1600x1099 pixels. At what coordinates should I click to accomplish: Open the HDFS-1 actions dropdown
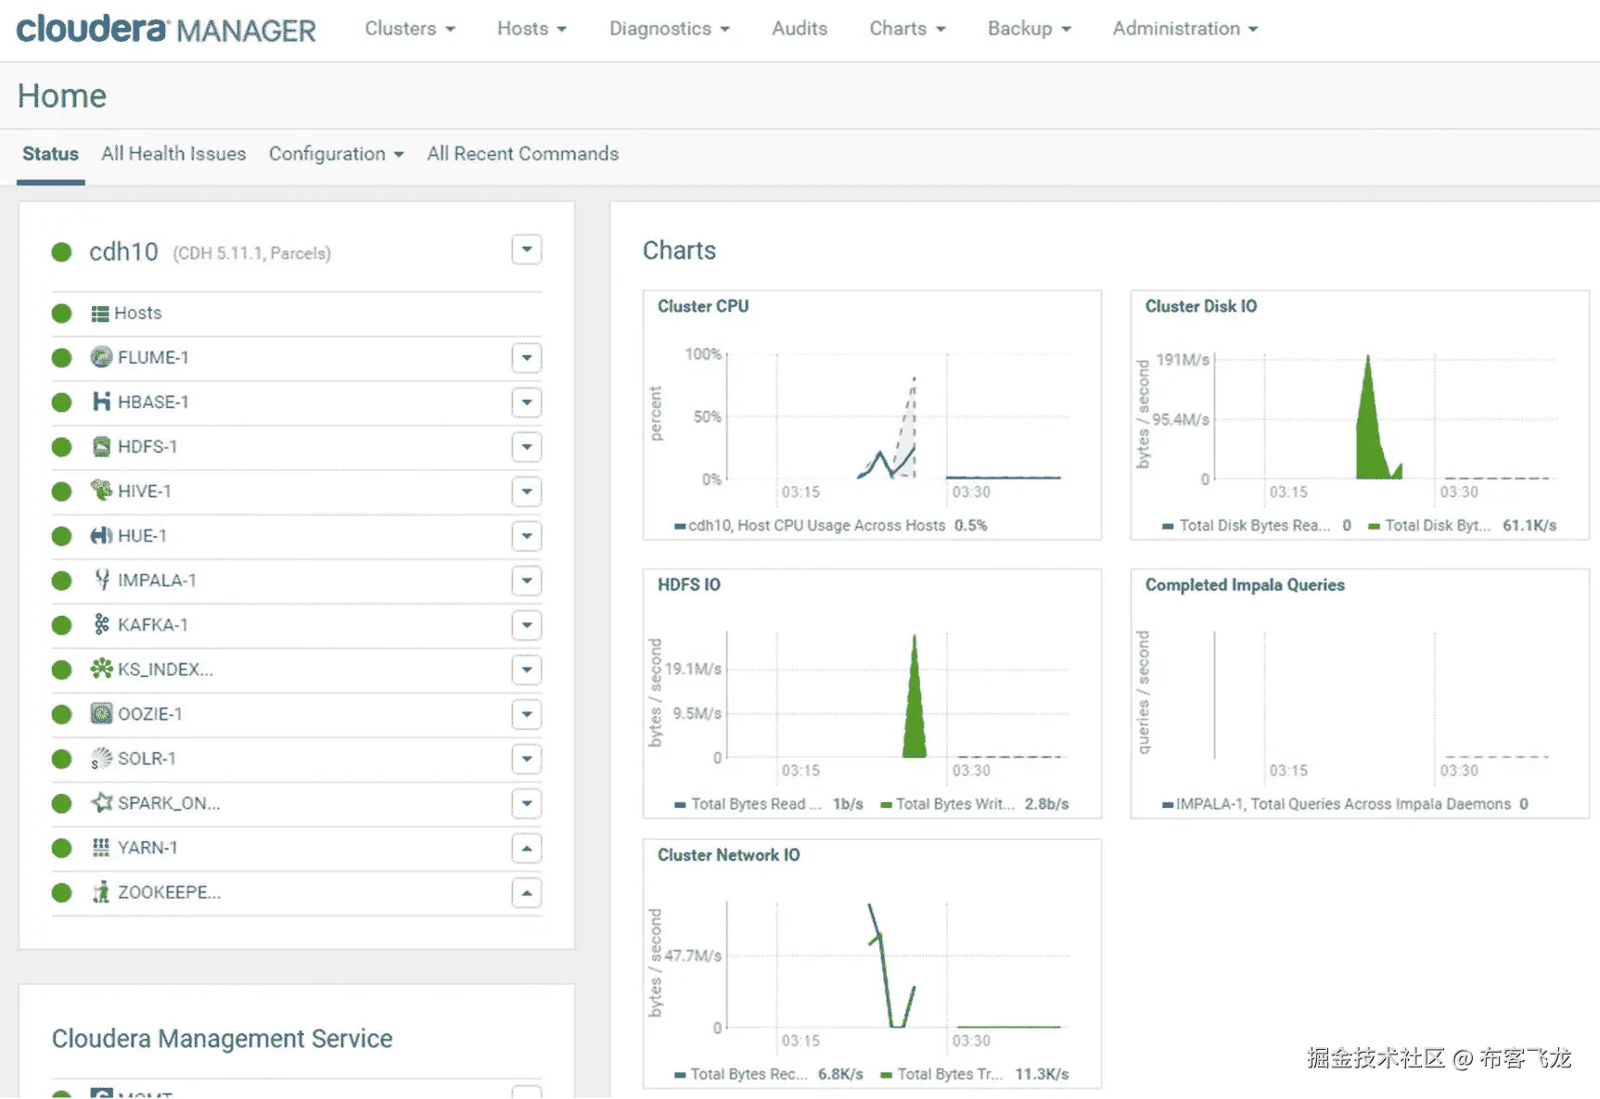[527, 447]
